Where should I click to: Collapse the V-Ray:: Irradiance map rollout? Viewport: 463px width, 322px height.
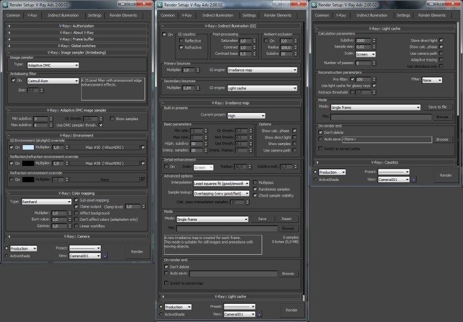pyautogui.click(x=230, y=103)
